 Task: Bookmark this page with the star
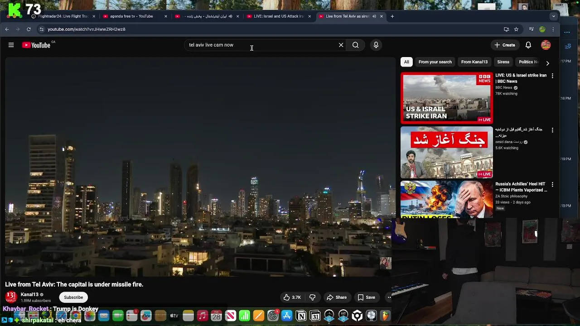coord(516,29)
